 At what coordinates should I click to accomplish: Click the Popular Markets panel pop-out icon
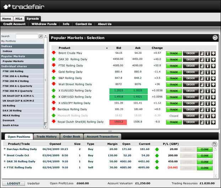click(215, 38)
